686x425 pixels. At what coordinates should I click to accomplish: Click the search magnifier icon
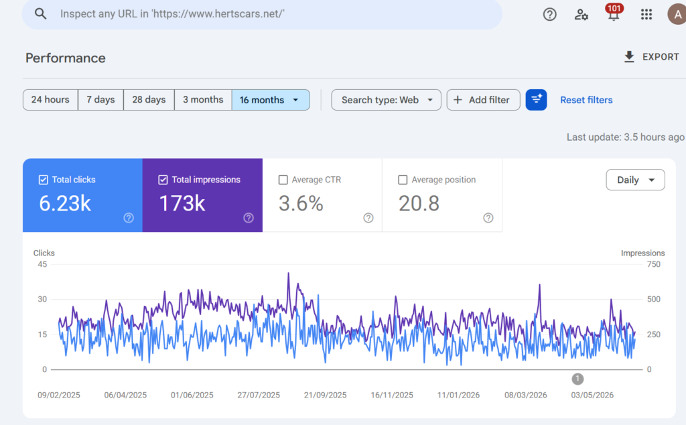coord(40,14)
